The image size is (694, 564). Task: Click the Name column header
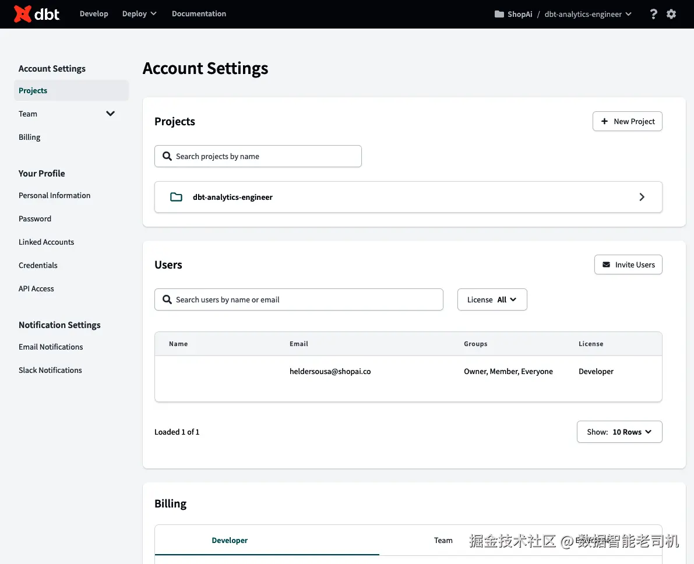[178, 344]
